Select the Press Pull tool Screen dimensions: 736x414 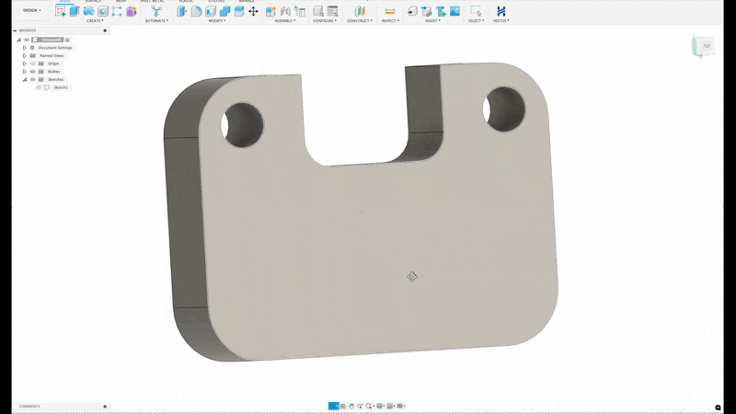pyautogui.click(x=182, y=11)
